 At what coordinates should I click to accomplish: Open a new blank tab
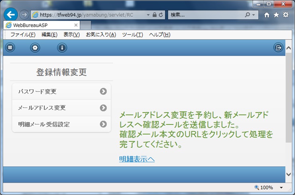point(86,25)
